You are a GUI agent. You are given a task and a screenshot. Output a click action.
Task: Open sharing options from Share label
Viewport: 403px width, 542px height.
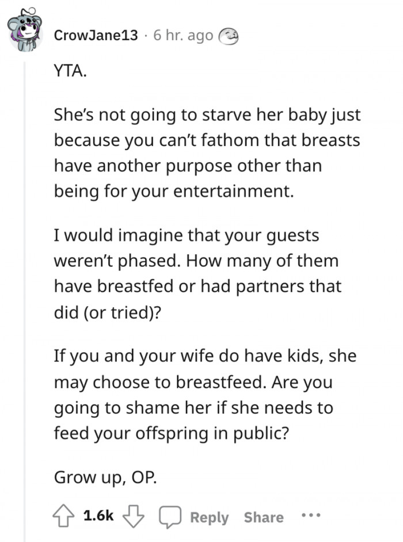[263, 517]
